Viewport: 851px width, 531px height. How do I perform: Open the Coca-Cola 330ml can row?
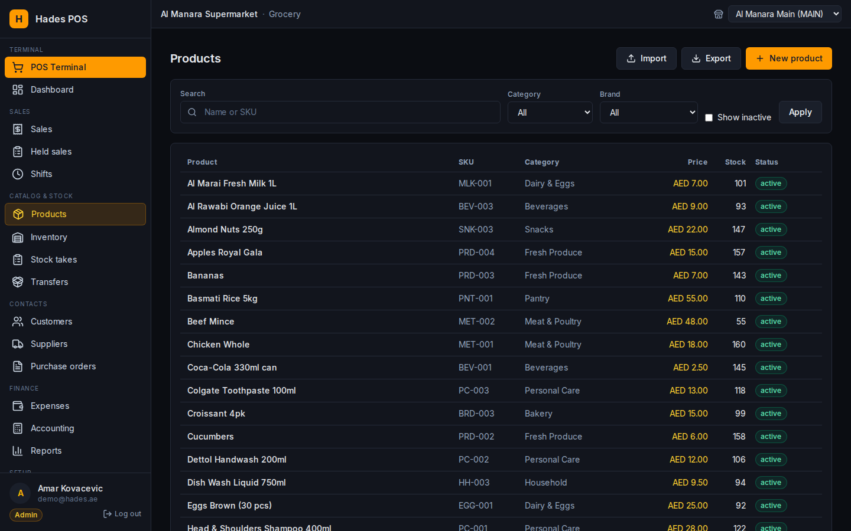(x=501, y=368)
